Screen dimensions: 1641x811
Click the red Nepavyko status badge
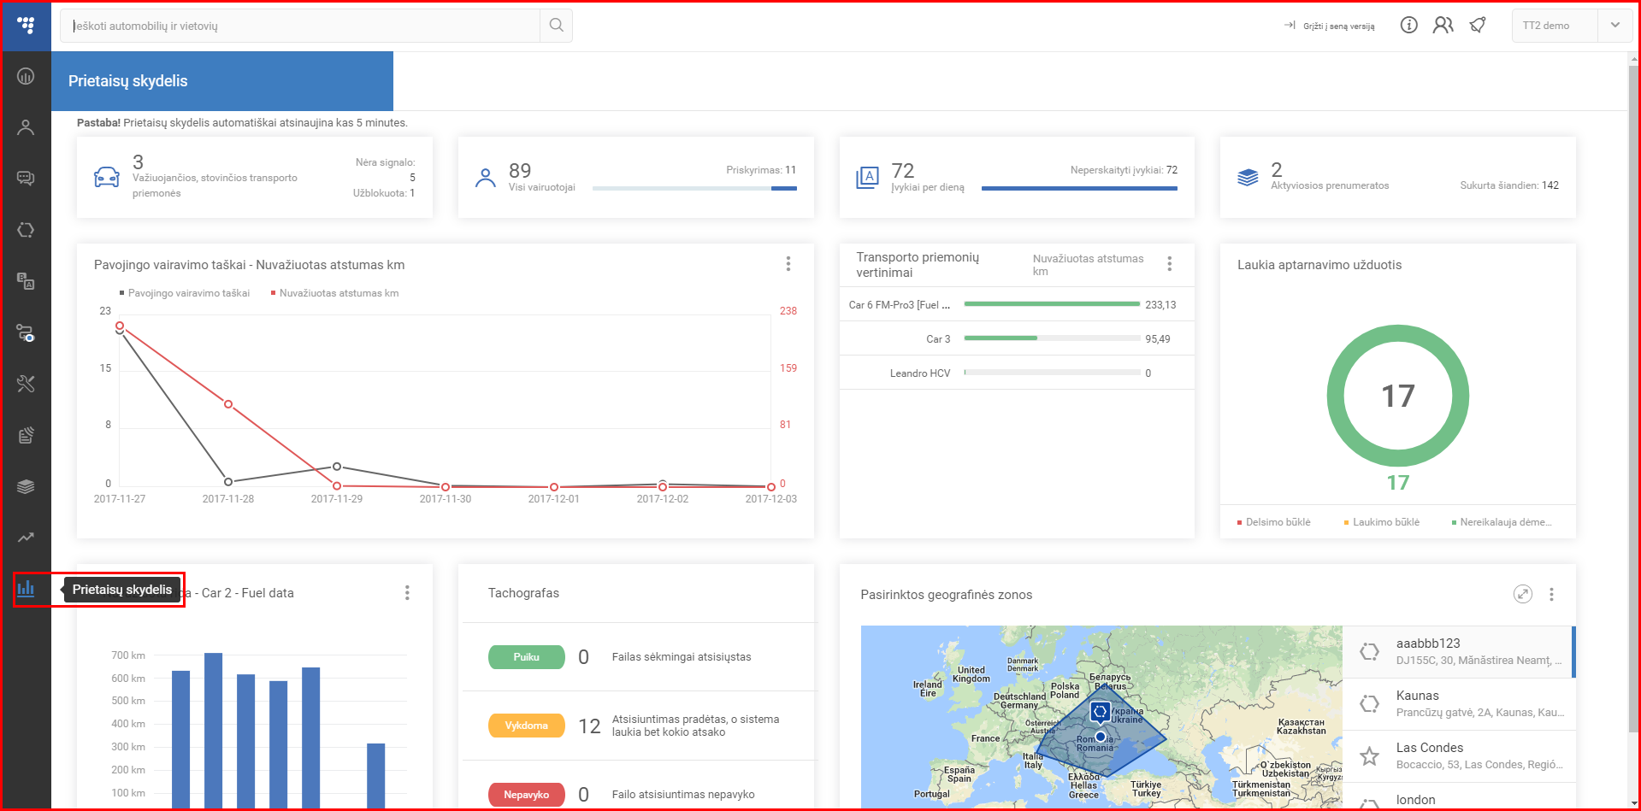(x=527, y=795)
